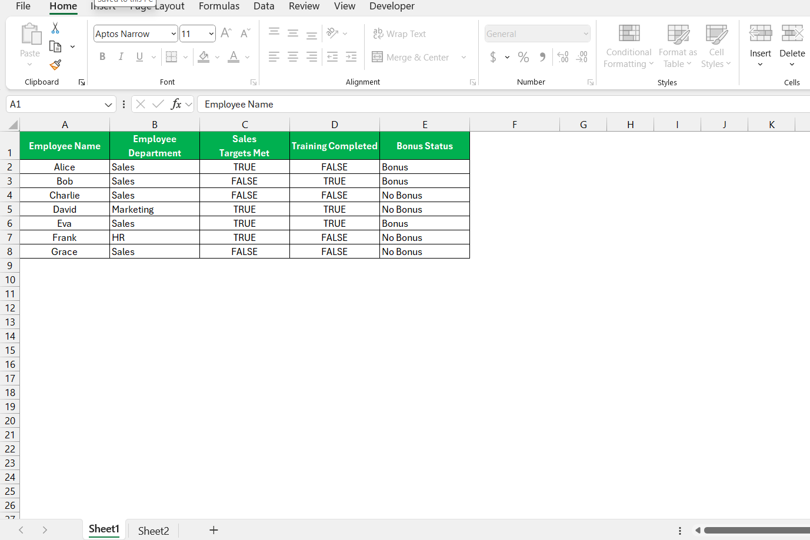Select cell containing Marketing

155,209
